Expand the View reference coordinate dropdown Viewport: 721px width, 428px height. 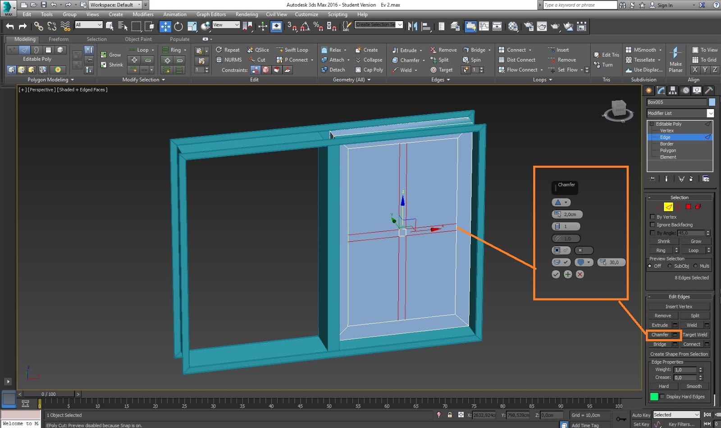(x=226, y=25)
